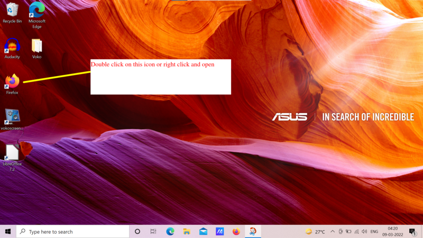Click the Meet Now tray icon
Image resolution: width=423 pixels, height=238 pixels.
(x=341, y=232)
